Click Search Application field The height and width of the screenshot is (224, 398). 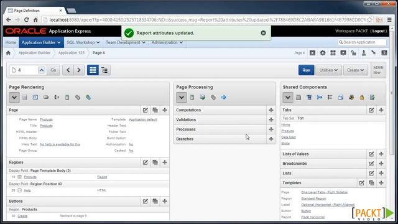pos(362,42)
